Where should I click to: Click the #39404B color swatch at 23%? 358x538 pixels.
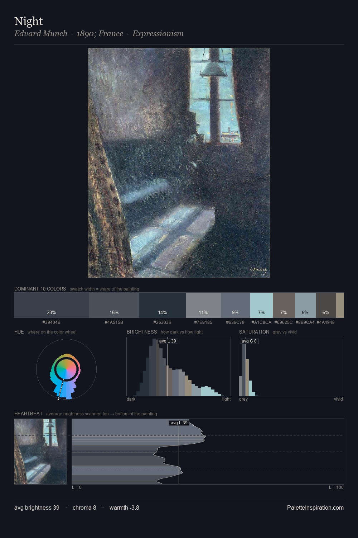click(x=52, y=305)
